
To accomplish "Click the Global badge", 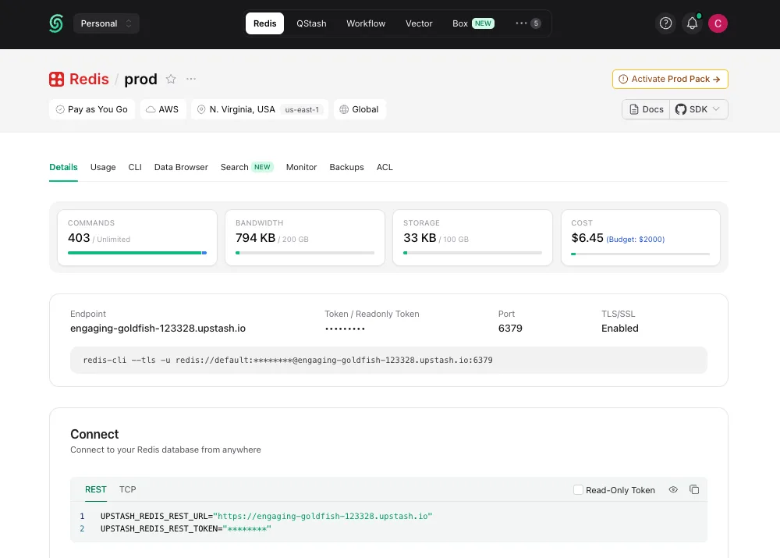I will [x=360, y=109].
